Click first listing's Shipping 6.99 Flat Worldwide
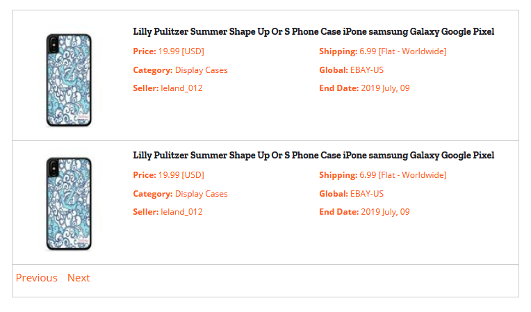531x312 pixels. pyautogui.click(x=383, y=51)
